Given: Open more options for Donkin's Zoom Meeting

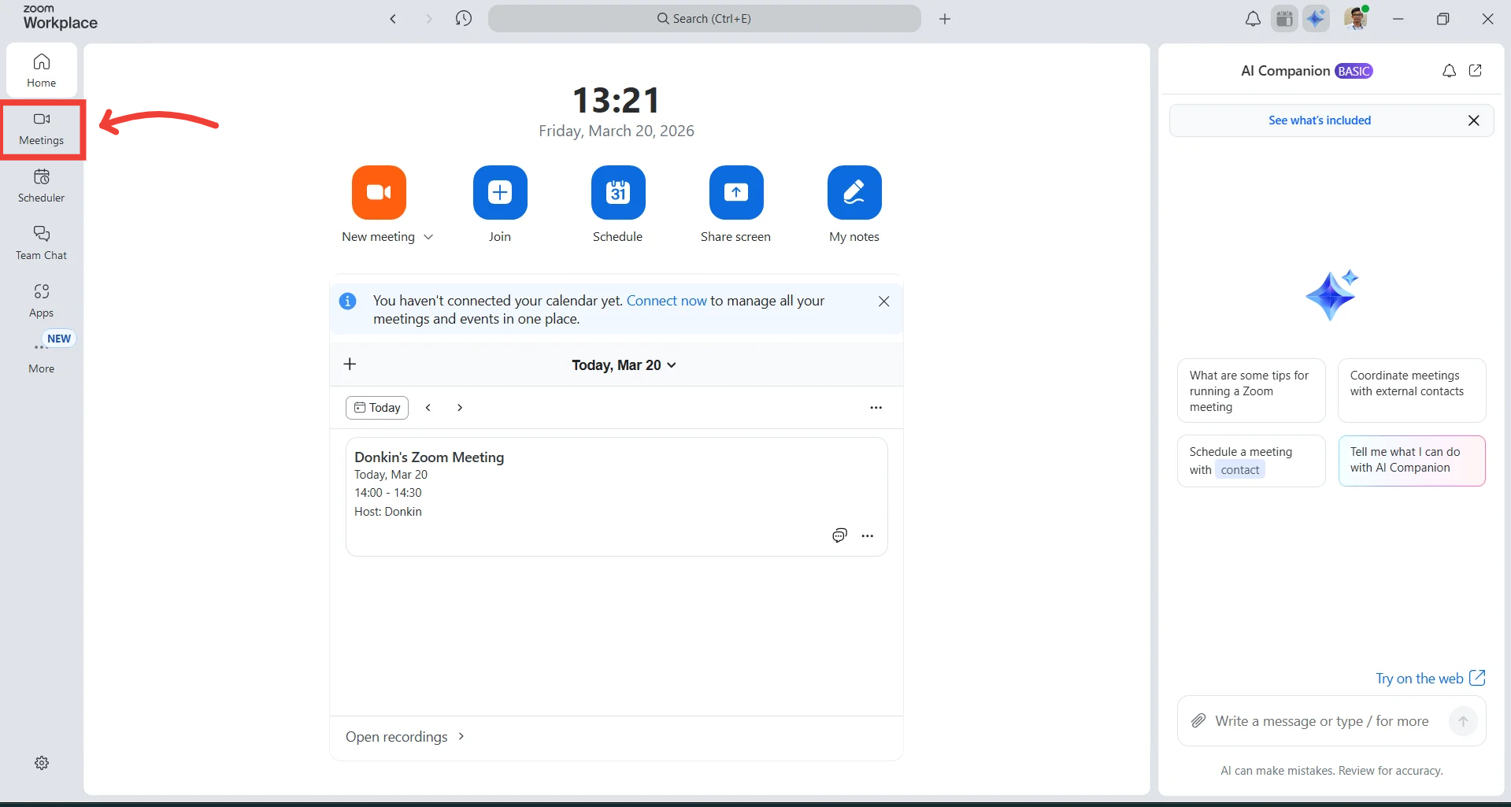Looking at the screenshot, I should pos(868,536).
